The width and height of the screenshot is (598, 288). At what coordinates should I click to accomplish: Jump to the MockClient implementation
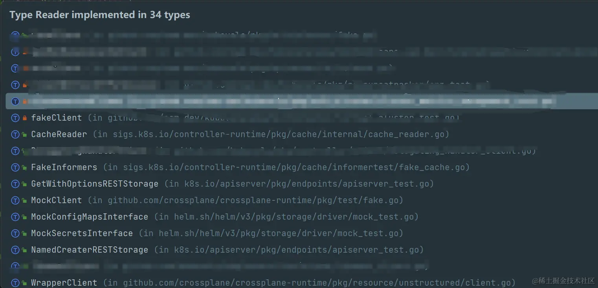pyautogui.click(x=57, y=200)
